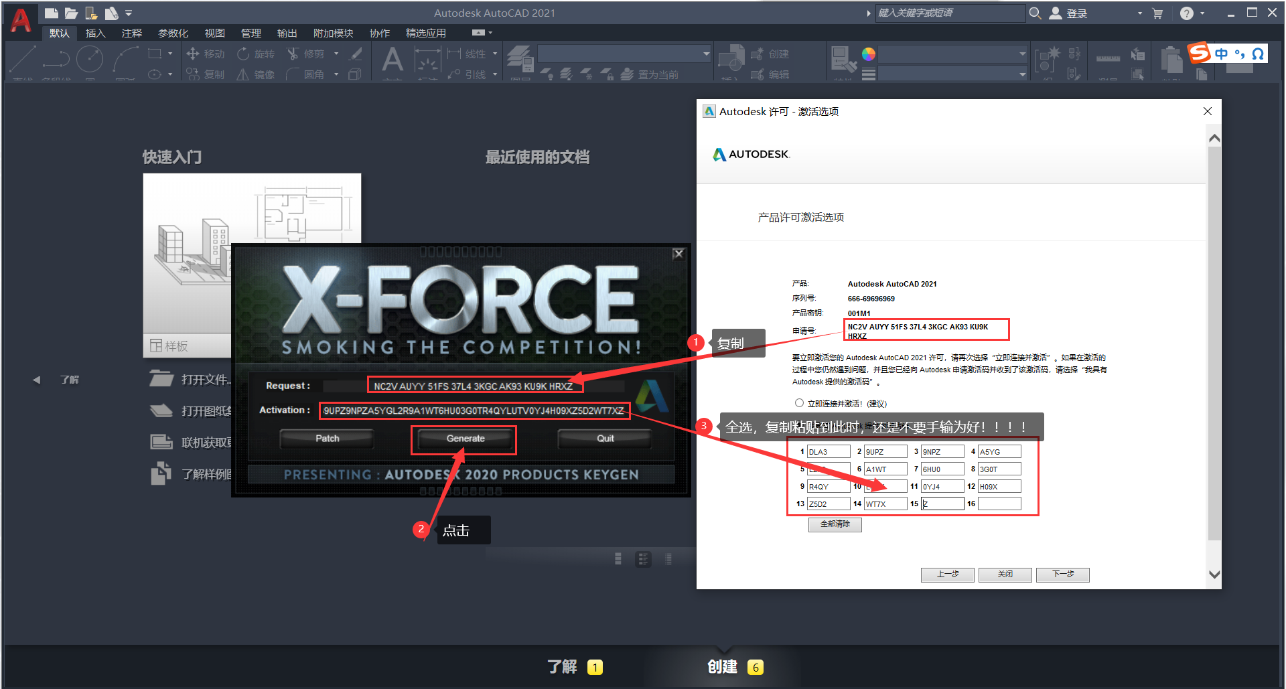This screenshot has height=689, width=1286.
Task: Open the Layer Properties icon
Action: [519, 58]
